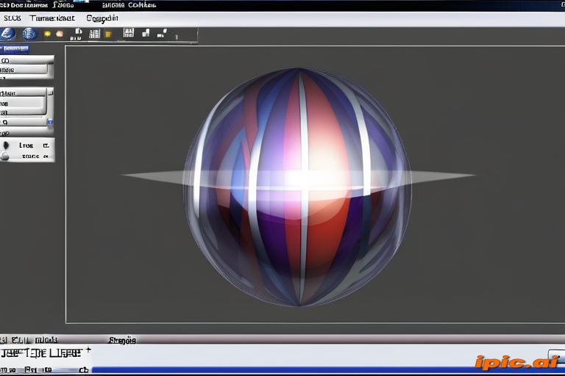This screenshot has height=376, width=565.
Task: Select the gray half-sphere icon in left panel
Action: click(4, 156)
